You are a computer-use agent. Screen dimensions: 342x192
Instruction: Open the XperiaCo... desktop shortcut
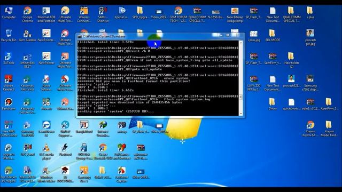[x=121, y=13]
